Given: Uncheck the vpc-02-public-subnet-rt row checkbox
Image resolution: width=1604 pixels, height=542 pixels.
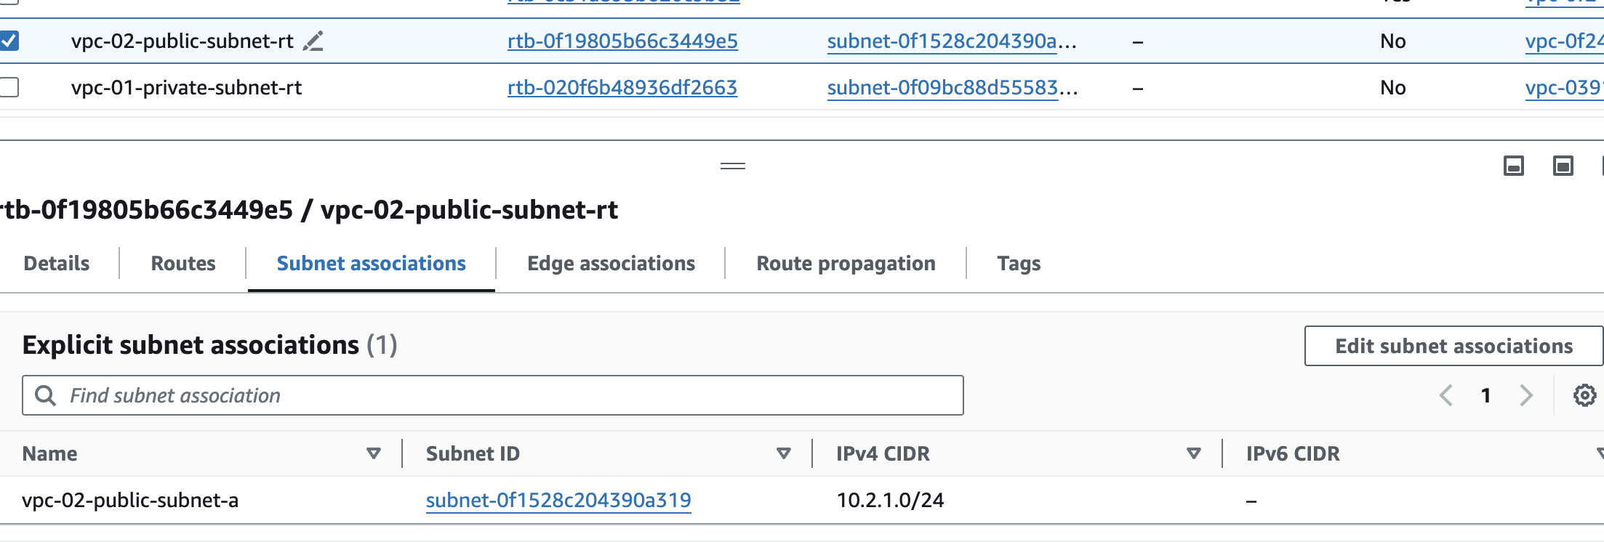Looking at the screenshot, I should pos(9,41).
